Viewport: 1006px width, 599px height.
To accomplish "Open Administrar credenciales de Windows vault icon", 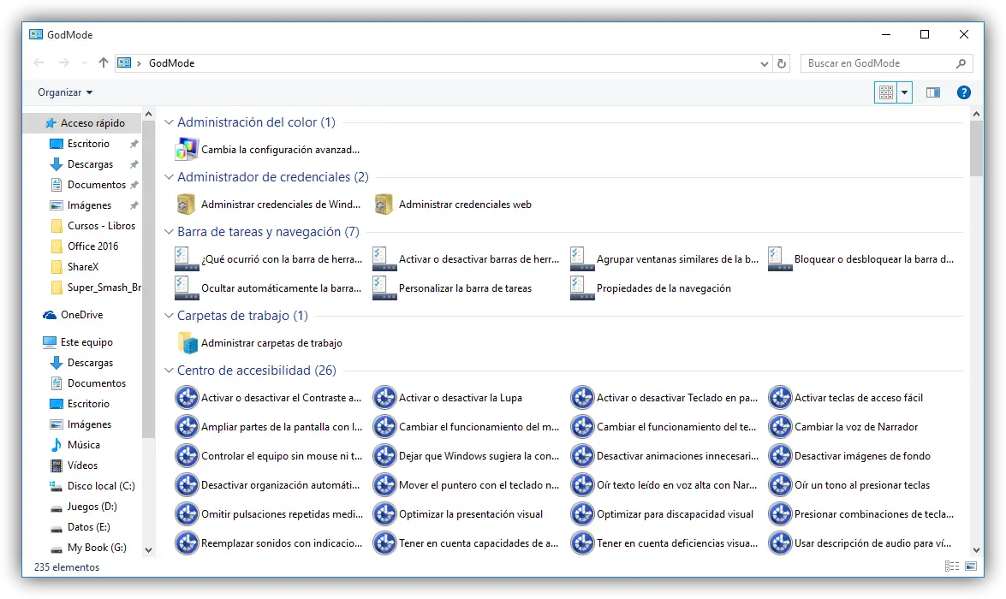I will (x=186, y=205).
